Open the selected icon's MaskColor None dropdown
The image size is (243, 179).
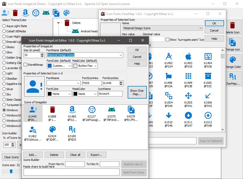95,94
